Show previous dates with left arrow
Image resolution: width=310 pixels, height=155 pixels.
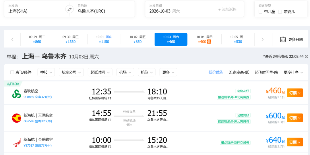[x=12, y=39]
